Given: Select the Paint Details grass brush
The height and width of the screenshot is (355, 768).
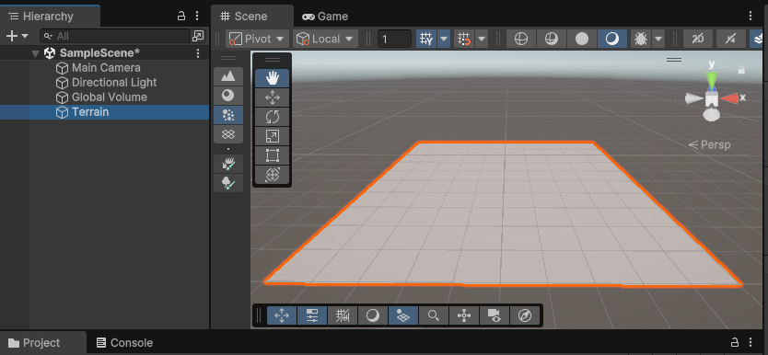Looking at the screenshot, I should (228, 164).
